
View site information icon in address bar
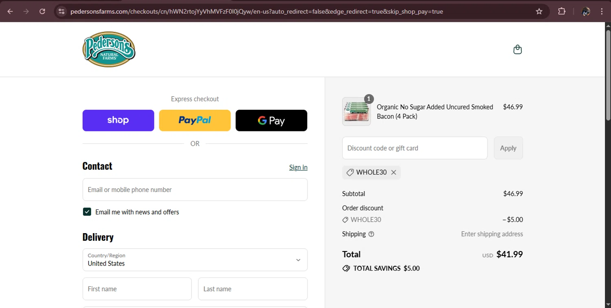pyautogui.click(x=62, y=11)
